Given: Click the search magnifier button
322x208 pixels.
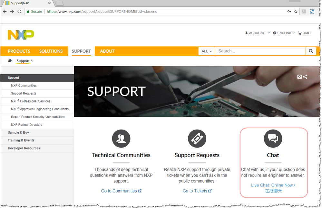Looking at the screenshot, I should click(x=311, y=51).
